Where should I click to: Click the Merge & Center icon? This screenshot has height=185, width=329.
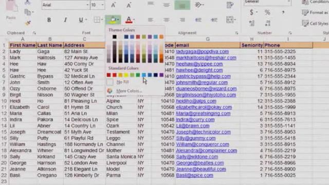tap(230, 20)
